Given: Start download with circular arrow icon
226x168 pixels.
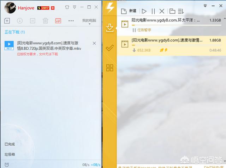Looking at the screenshot, I should pyautogui.click(x=20, y=21).
